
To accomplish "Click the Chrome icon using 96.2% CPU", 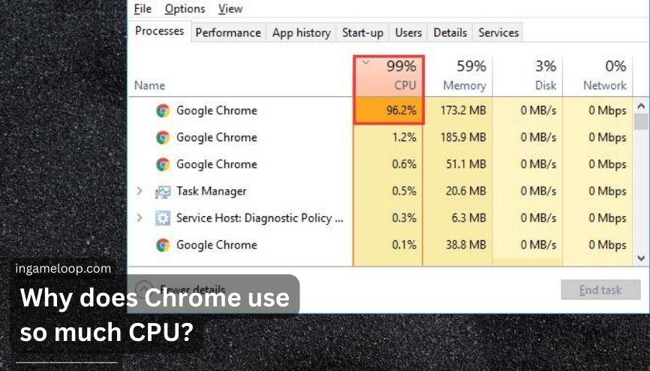I will (162, 111).
